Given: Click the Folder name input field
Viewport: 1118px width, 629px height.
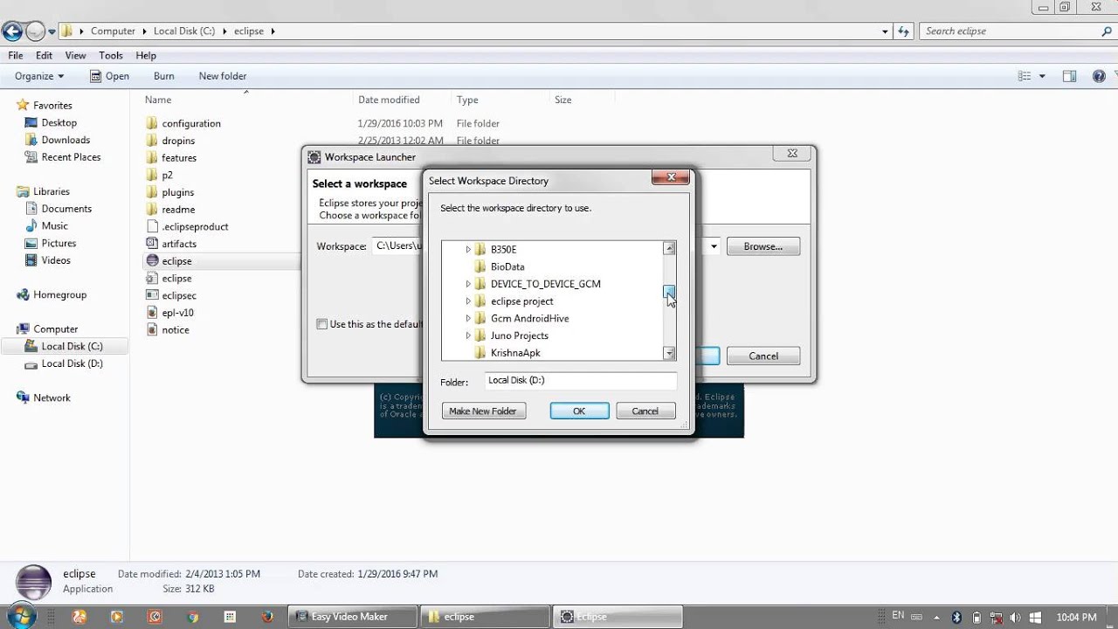Looking at the screenshot, I should pos(580,381).
